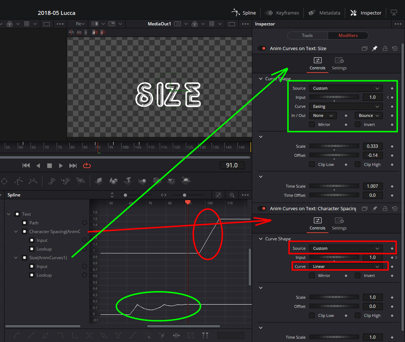Reset the Text: Size modifier
The height and width of the screenshot is (342, 405).
[x=395, y=48]
